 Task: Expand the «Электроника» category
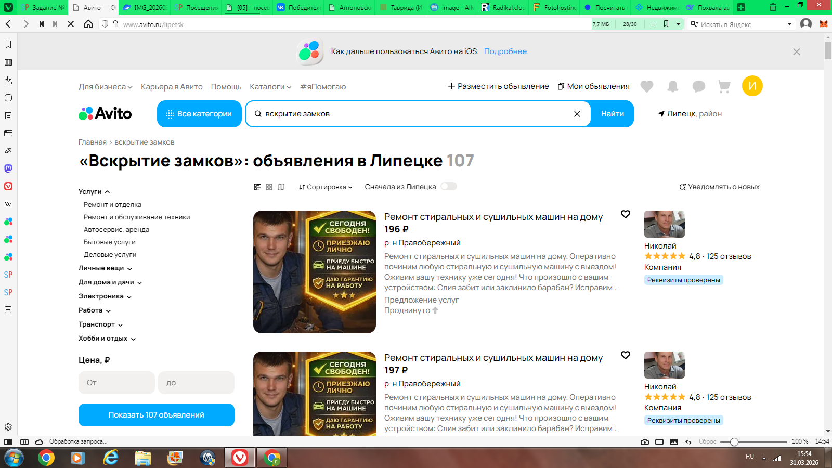[105, 296]
